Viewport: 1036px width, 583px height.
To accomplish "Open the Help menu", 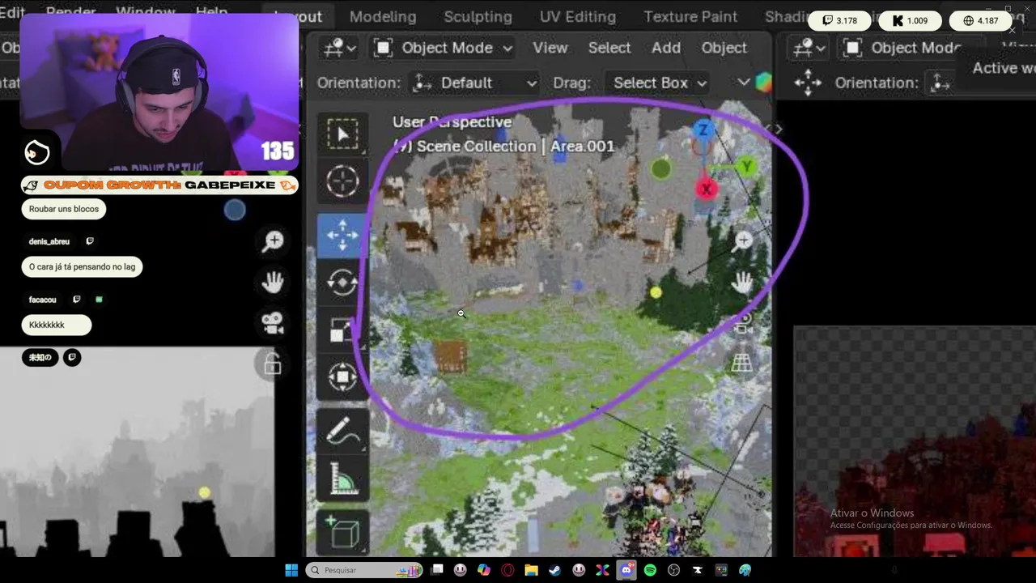I will [x=211, y=13].
